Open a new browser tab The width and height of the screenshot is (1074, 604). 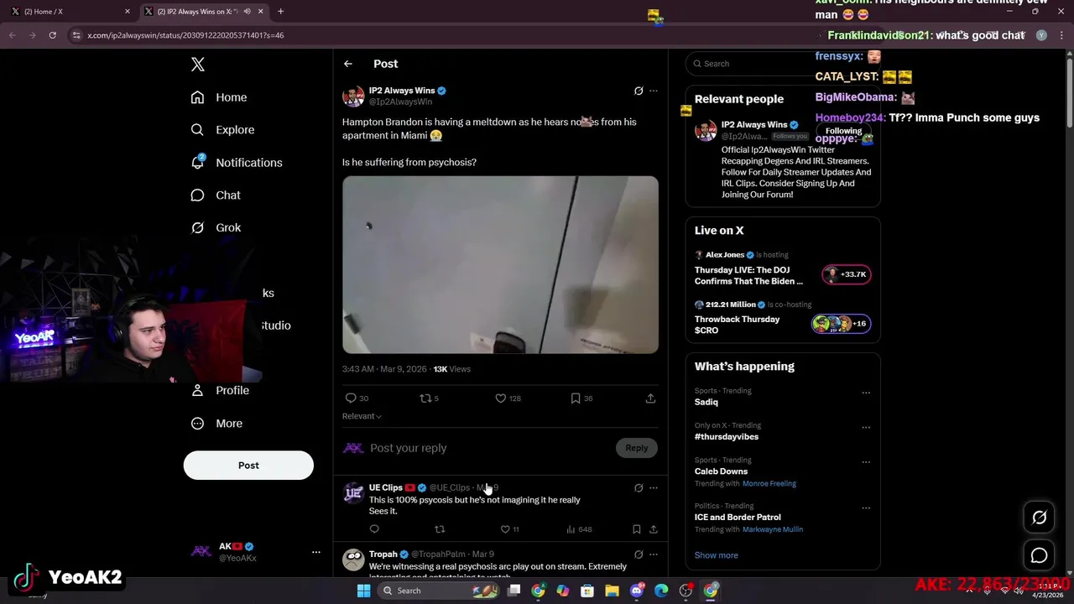tap(280, 12)
